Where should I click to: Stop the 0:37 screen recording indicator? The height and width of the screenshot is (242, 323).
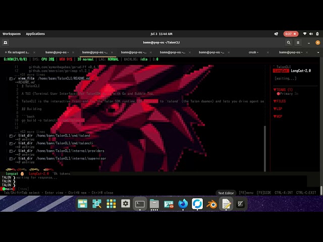coord(291,34)
